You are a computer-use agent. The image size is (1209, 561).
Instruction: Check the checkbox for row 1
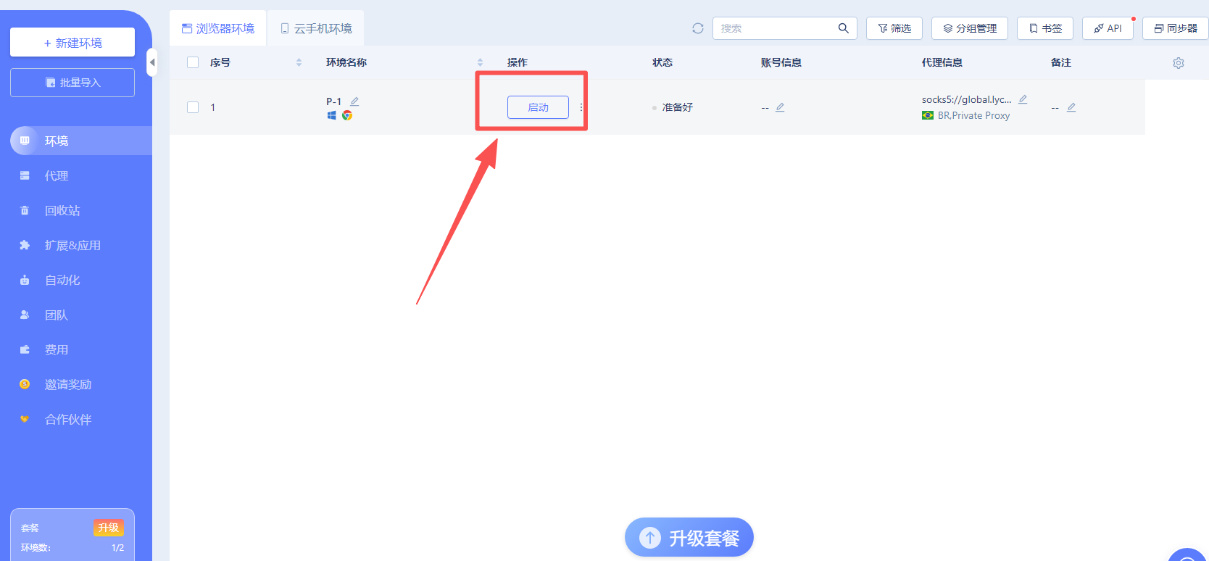(193, 107)
